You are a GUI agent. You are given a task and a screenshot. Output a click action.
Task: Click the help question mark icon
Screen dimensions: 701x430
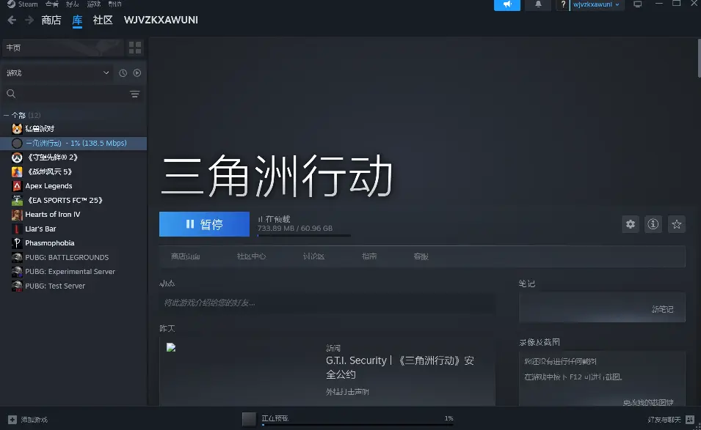tap(563, 4)
